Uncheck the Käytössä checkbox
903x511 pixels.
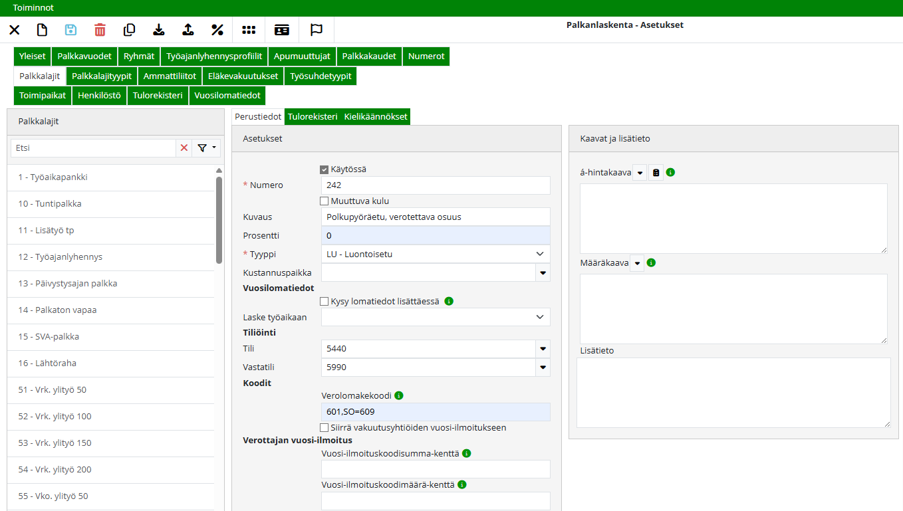324,169
